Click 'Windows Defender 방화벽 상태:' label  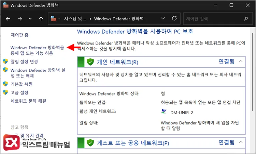point(109,94)
